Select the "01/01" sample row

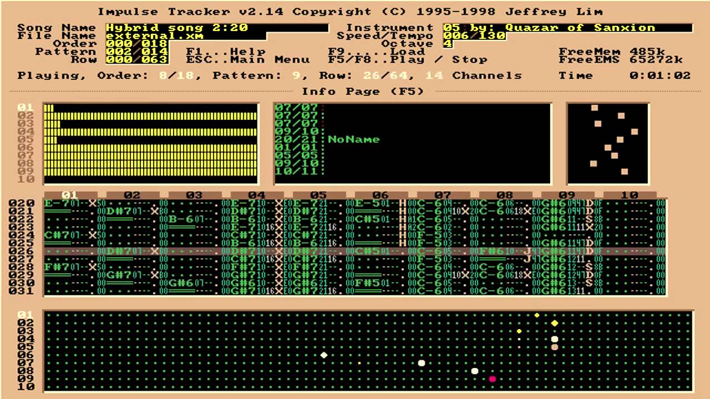coord(300,147)
